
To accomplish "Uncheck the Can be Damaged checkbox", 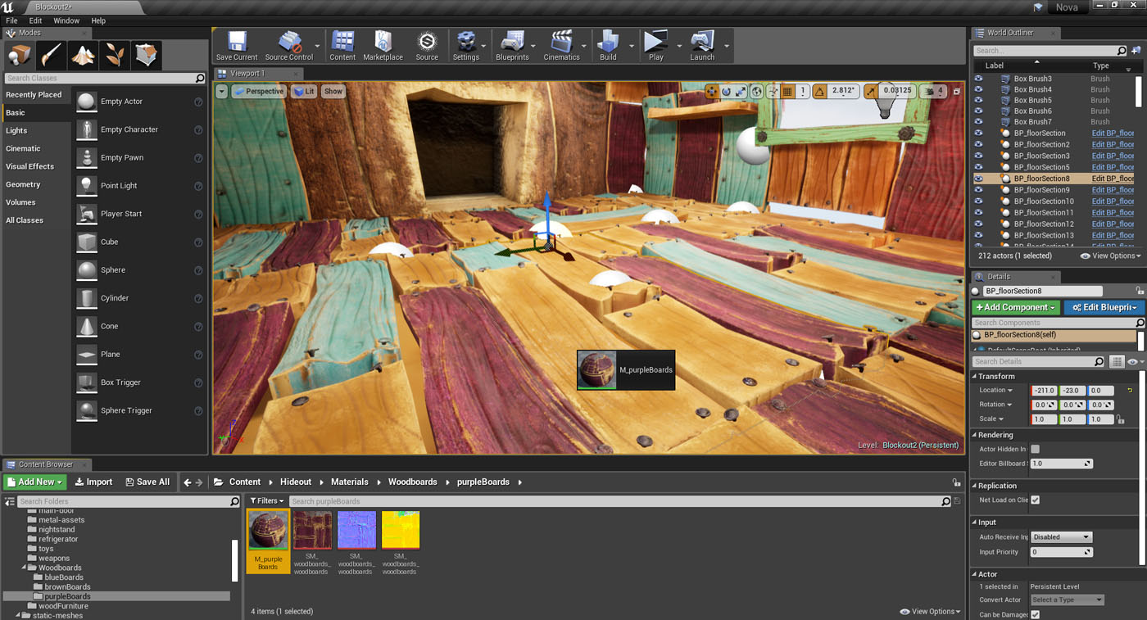I will pos(1035,614).
